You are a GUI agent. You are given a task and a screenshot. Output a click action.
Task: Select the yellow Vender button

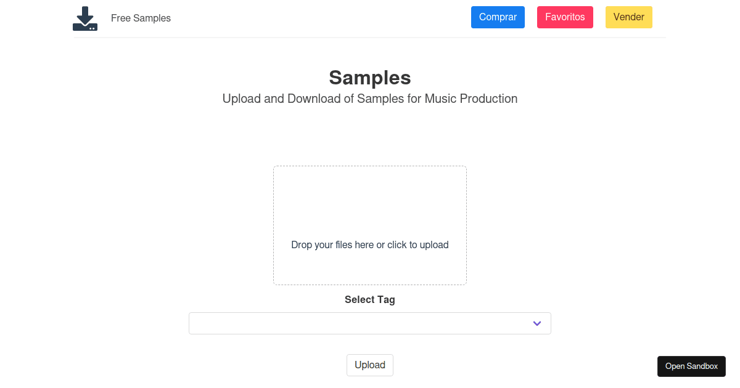(629, 17)
